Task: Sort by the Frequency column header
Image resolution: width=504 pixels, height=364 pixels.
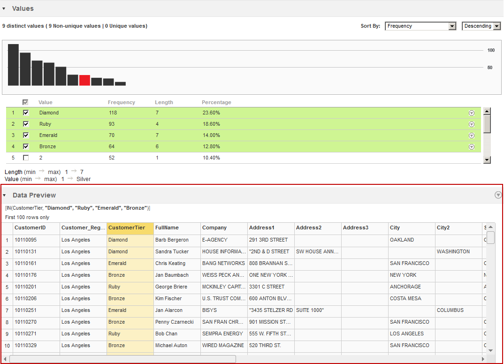Action: pyautogui.click(x=121, y=102)
